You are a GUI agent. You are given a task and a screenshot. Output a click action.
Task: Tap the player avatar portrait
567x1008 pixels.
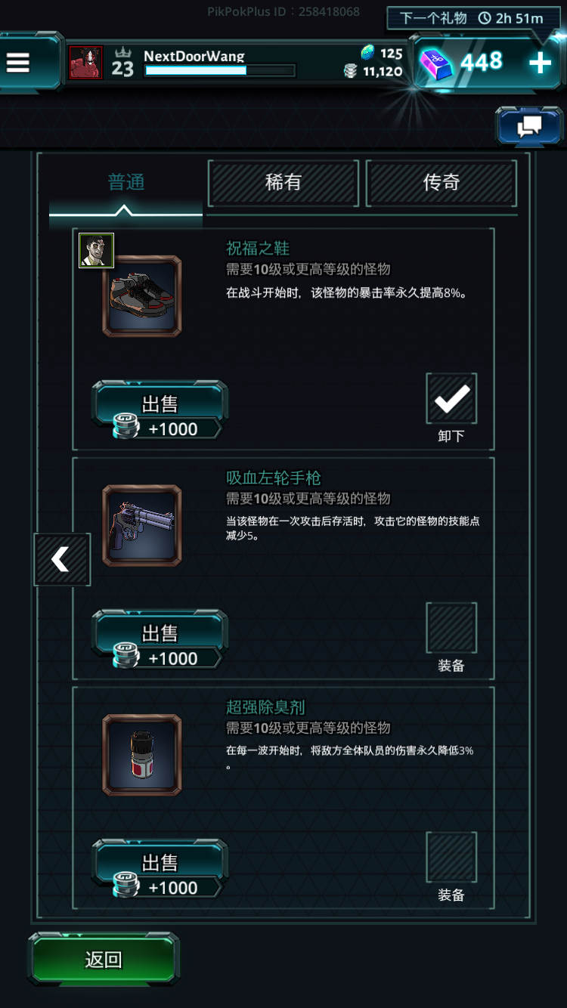click(85, 63)
